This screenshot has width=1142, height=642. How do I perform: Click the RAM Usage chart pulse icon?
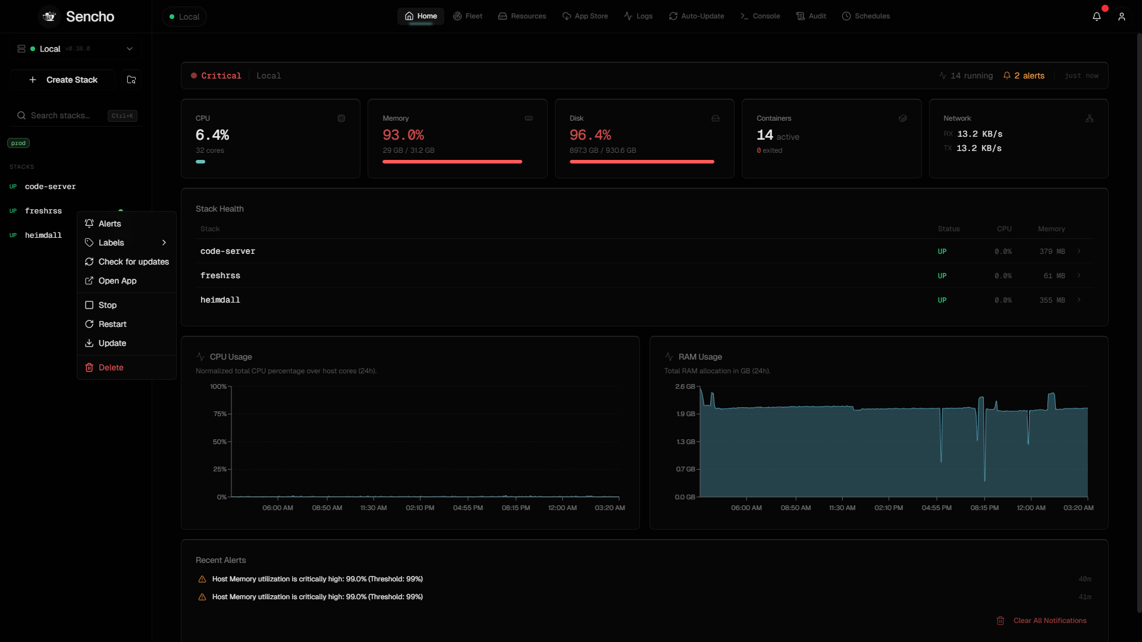tap(669, 357)
